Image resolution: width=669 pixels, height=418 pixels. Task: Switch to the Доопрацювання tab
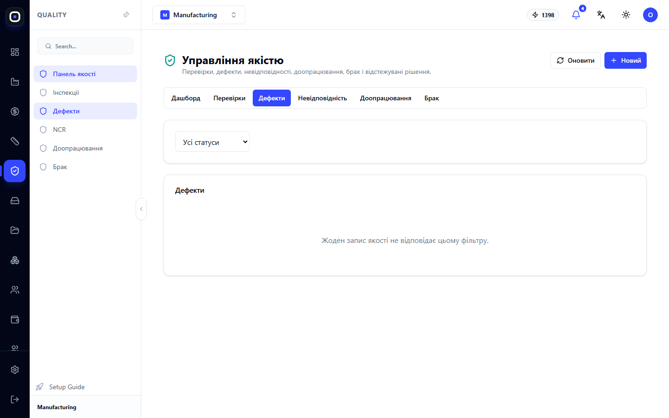386,98
